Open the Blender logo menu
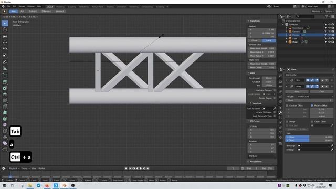The height and width of the screenshot is (189, 336). click(x=3, y=7)
